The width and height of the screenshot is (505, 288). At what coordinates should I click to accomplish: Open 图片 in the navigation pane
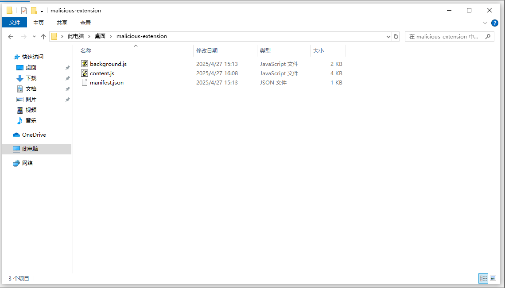[31, 100]
